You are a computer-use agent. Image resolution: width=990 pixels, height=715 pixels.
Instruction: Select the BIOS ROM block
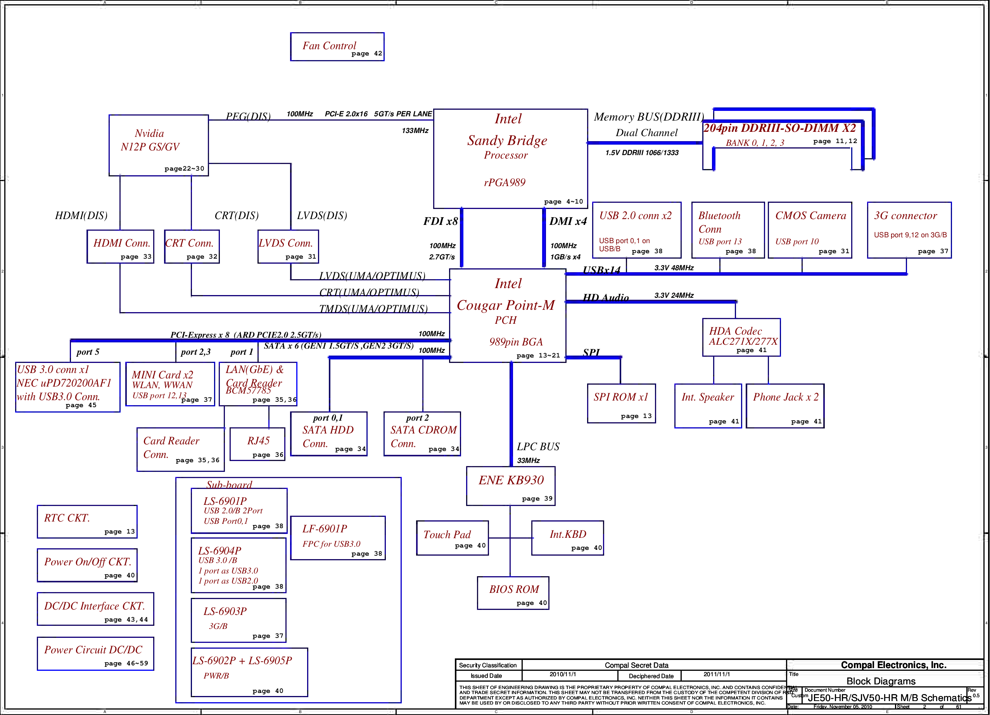pyautogui.click(x=513, y=593)
